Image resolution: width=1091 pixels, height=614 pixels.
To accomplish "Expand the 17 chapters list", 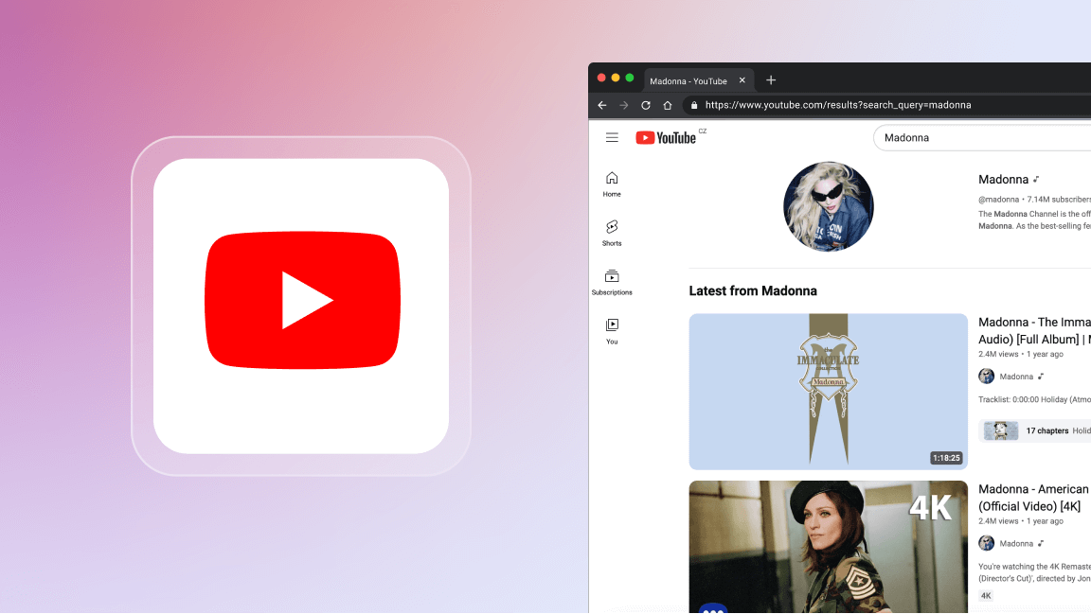I will 1047,430.
